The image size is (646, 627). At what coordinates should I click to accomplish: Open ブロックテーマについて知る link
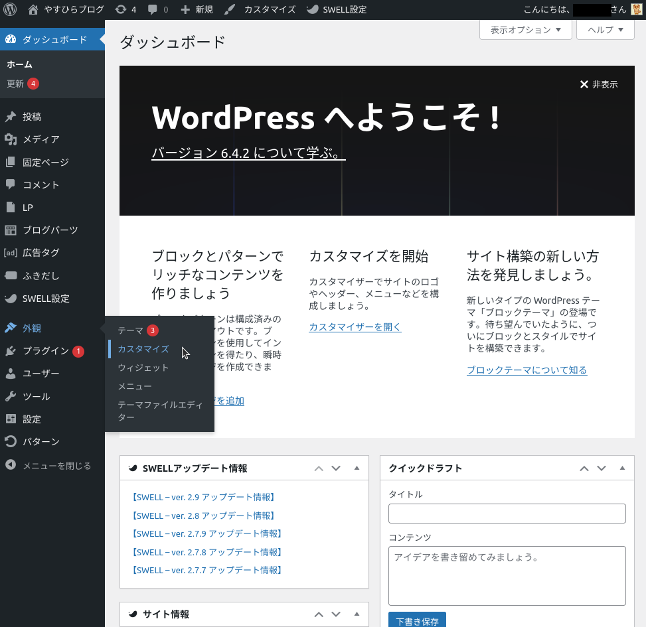pyautogui.click(x=527, y=370)
